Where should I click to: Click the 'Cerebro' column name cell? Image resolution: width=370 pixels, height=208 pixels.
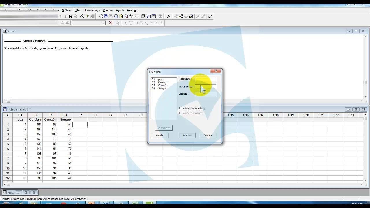pos(35,120)
